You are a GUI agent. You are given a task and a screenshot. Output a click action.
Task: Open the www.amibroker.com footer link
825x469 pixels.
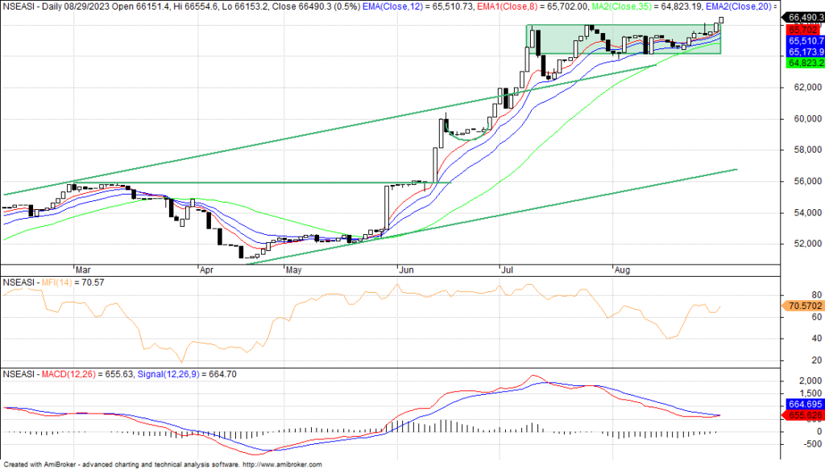(284, 464)
